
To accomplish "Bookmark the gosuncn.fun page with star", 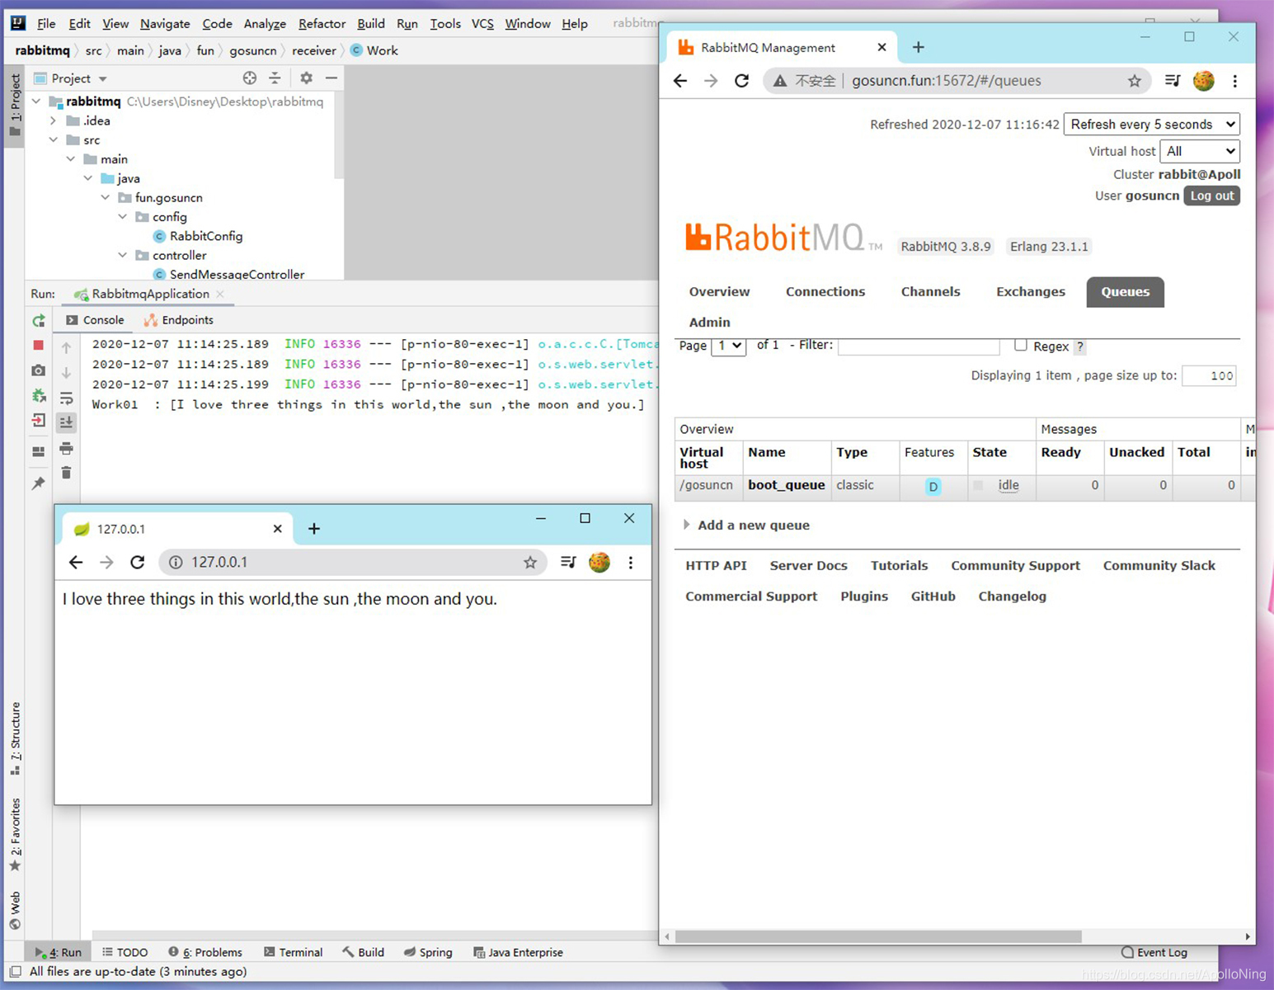I will click(1135, 80).
